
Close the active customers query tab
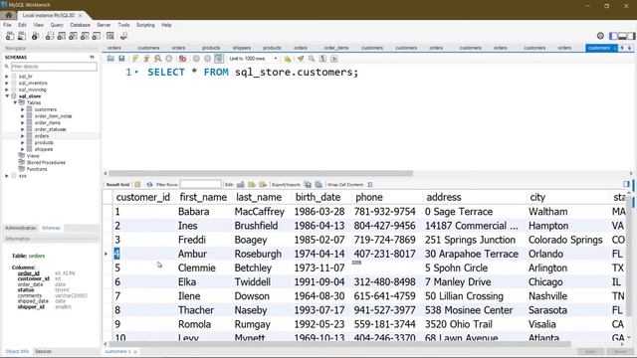pos(615,48)
